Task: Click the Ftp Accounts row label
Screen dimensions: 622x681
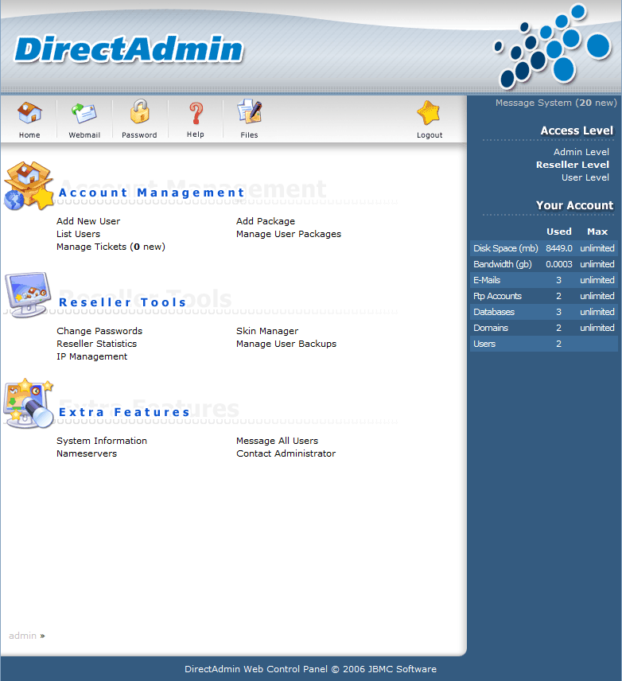Action: [497, 296]
